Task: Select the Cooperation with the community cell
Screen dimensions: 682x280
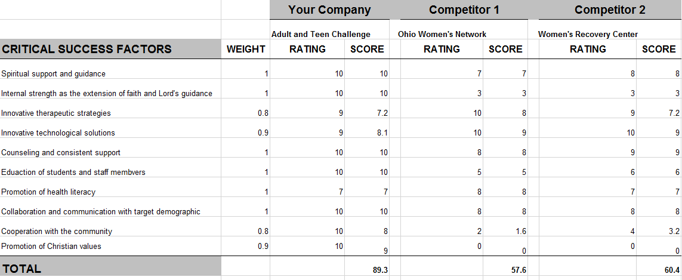Action: click(57, 231)
